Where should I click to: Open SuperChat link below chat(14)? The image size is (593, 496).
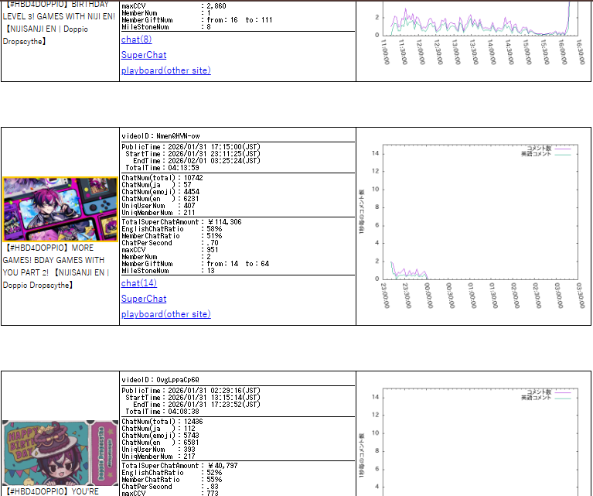tap(144, 299)
